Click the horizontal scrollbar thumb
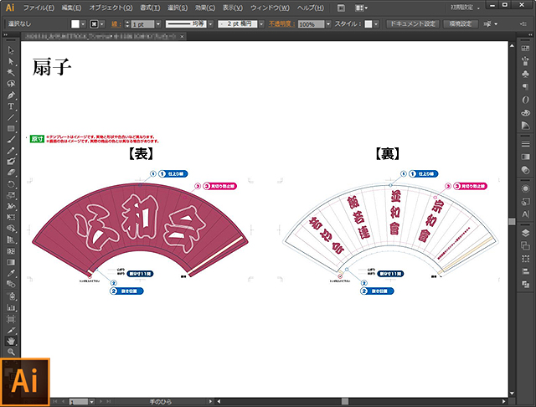Screen dimensions: 536x407 click(x=345, y=401)
